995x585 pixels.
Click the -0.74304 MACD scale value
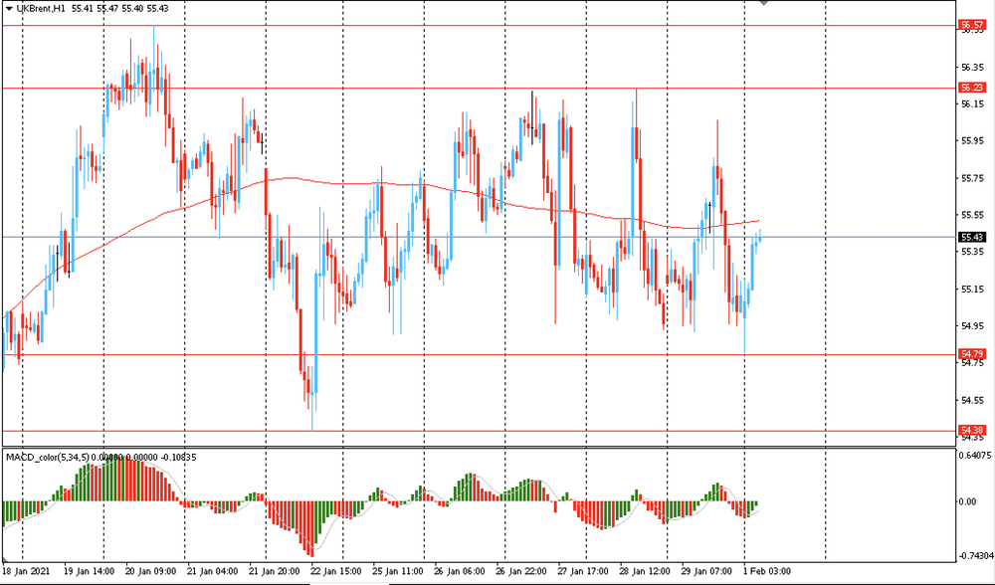click(x=974, y=556)
